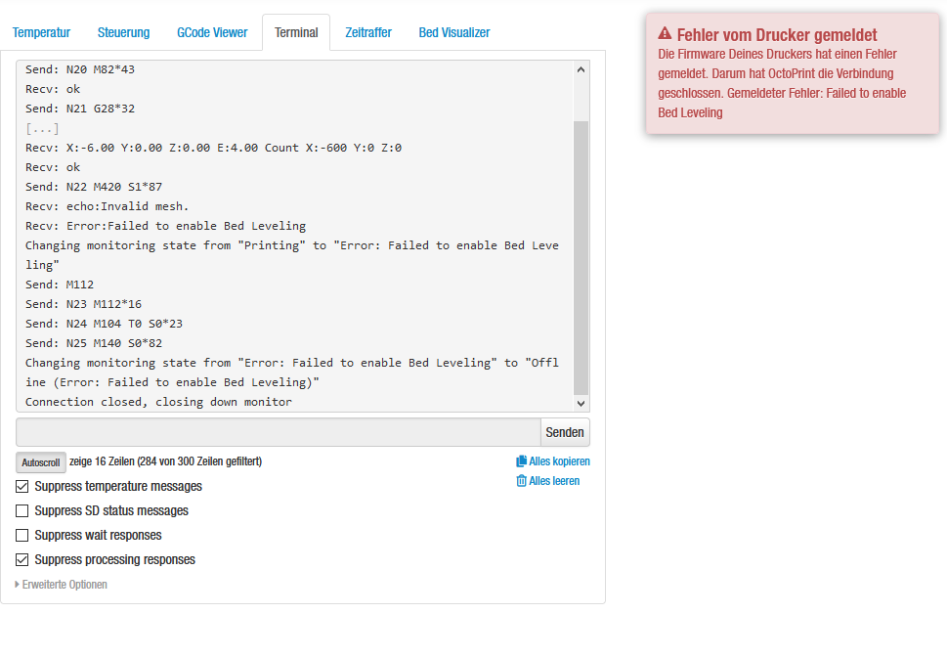Click the 'Send: N22 M420 S1*87' line
The image size is (947, 658).
click(94, 188)
